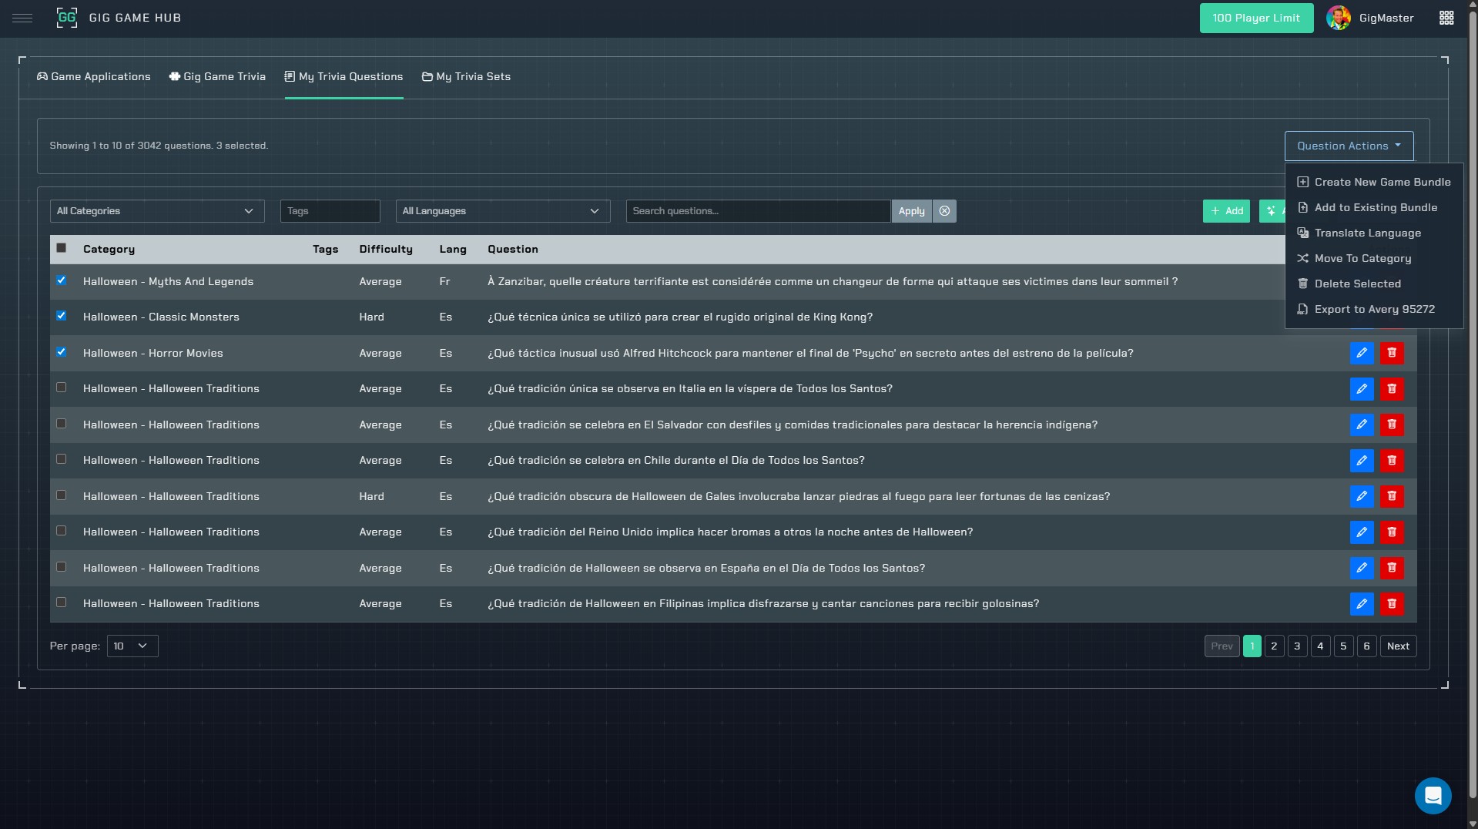
Task: Click pencil icon for the Filipinas question row
Action: tap(1361, 604)
